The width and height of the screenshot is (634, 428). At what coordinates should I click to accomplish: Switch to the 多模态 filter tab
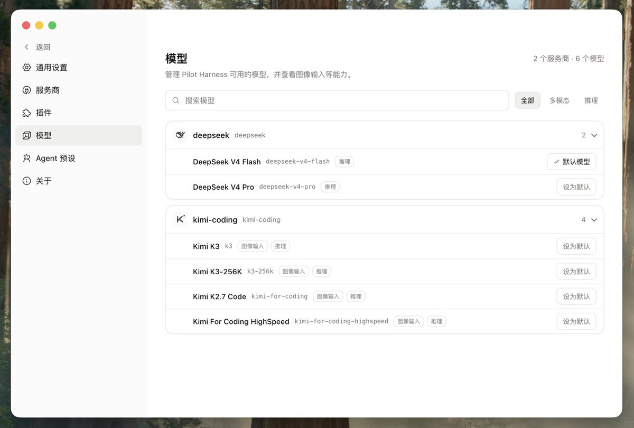[x=559, y=100]
